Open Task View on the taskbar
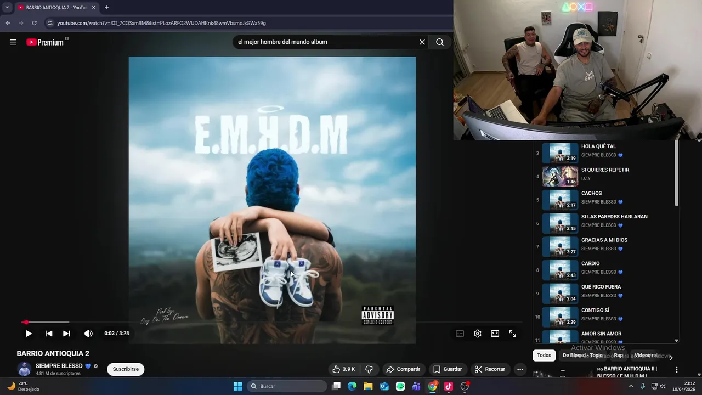 (x=336, y=386)
